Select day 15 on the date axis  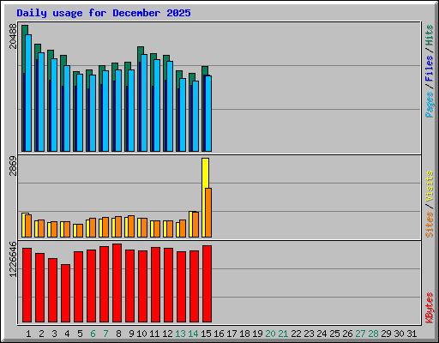click(206, 334)
